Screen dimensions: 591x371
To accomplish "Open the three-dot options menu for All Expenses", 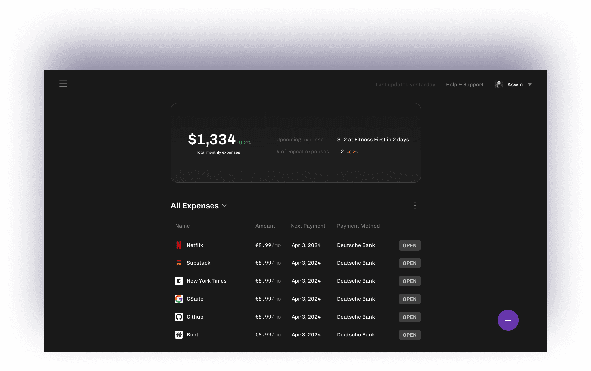I will coord(415,205).
